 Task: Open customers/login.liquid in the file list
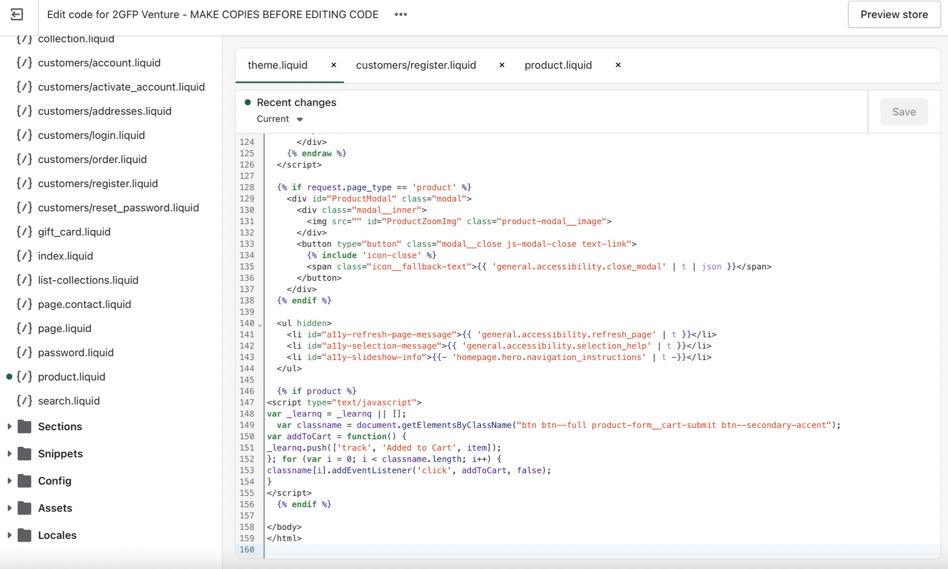pos(91,135)
